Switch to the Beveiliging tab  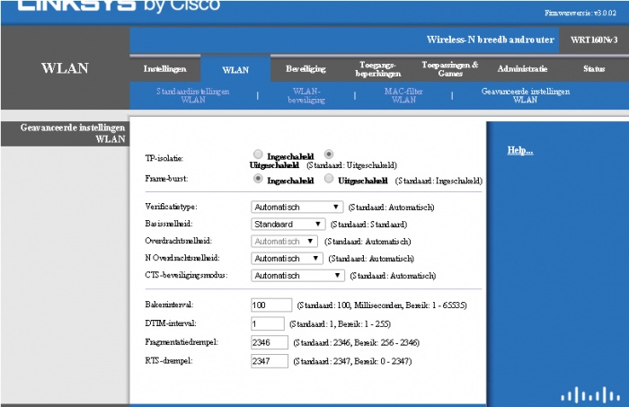pos(306,69)
